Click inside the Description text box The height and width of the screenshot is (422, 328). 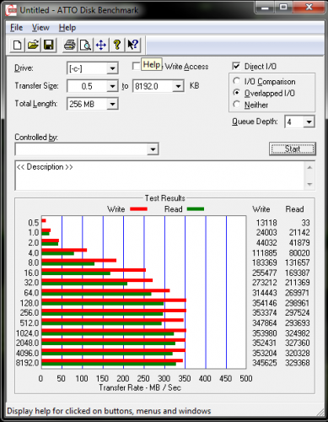pyautogui.click(x=160, y=176)
